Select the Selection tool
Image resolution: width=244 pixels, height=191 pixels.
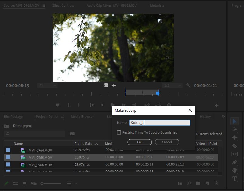(235, 121)
